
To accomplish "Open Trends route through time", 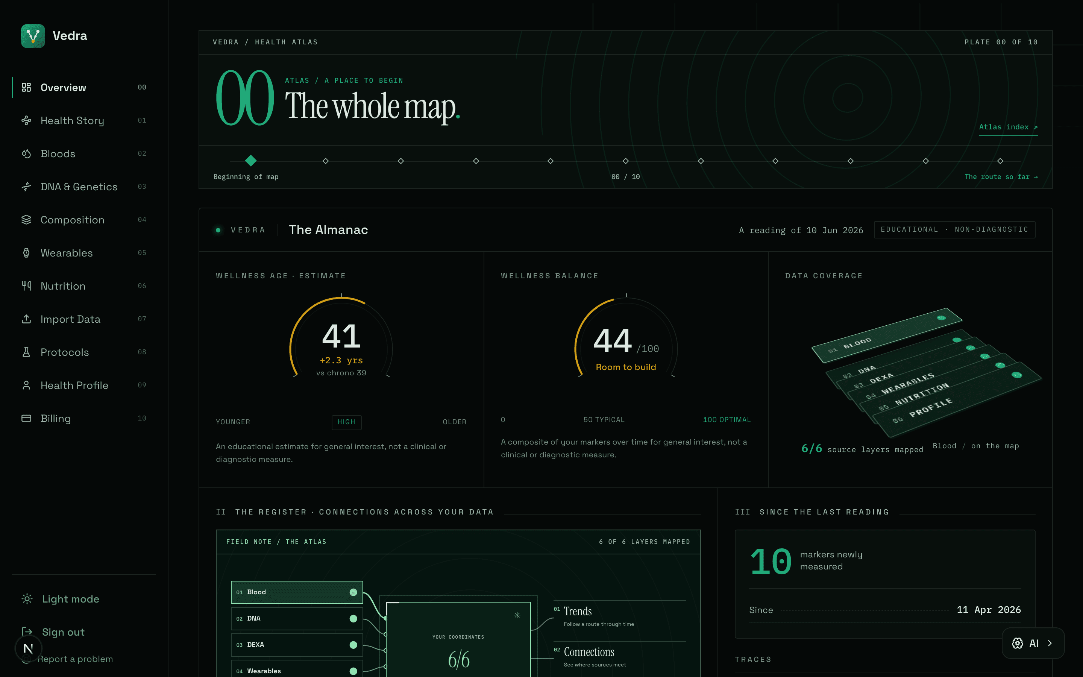I will (619, 616).
